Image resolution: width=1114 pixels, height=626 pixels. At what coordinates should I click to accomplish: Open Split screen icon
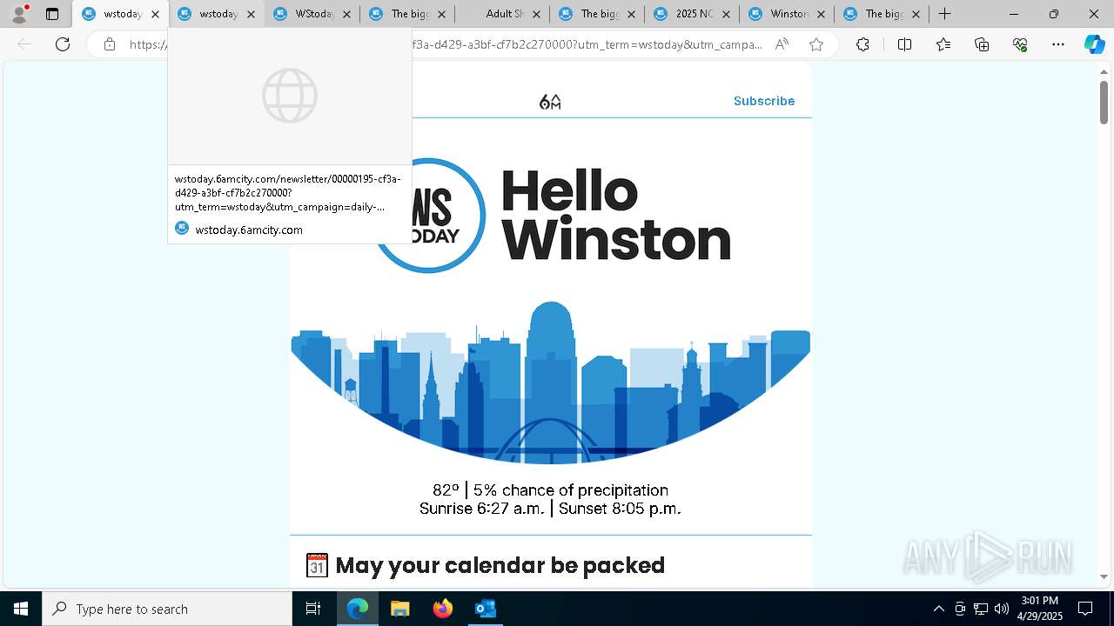(904, 44)
